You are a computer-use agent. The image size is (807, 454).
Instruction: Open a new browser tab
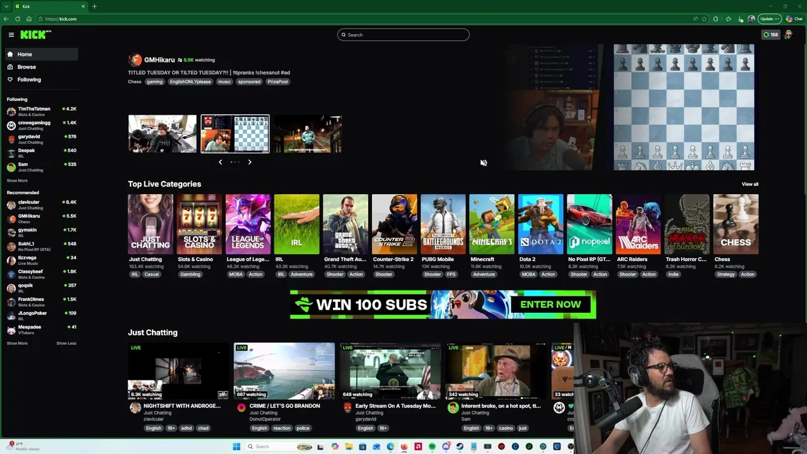tap(94, 6)
